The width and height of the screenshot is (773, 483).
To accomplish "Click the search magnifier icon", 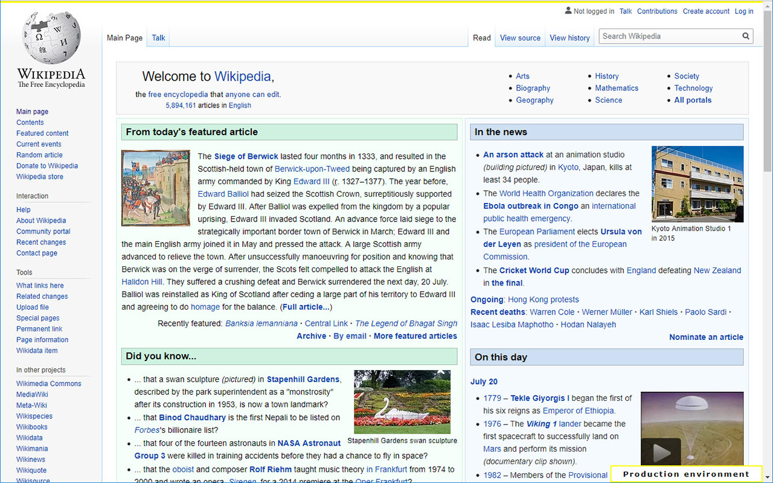I will [746, 36].
